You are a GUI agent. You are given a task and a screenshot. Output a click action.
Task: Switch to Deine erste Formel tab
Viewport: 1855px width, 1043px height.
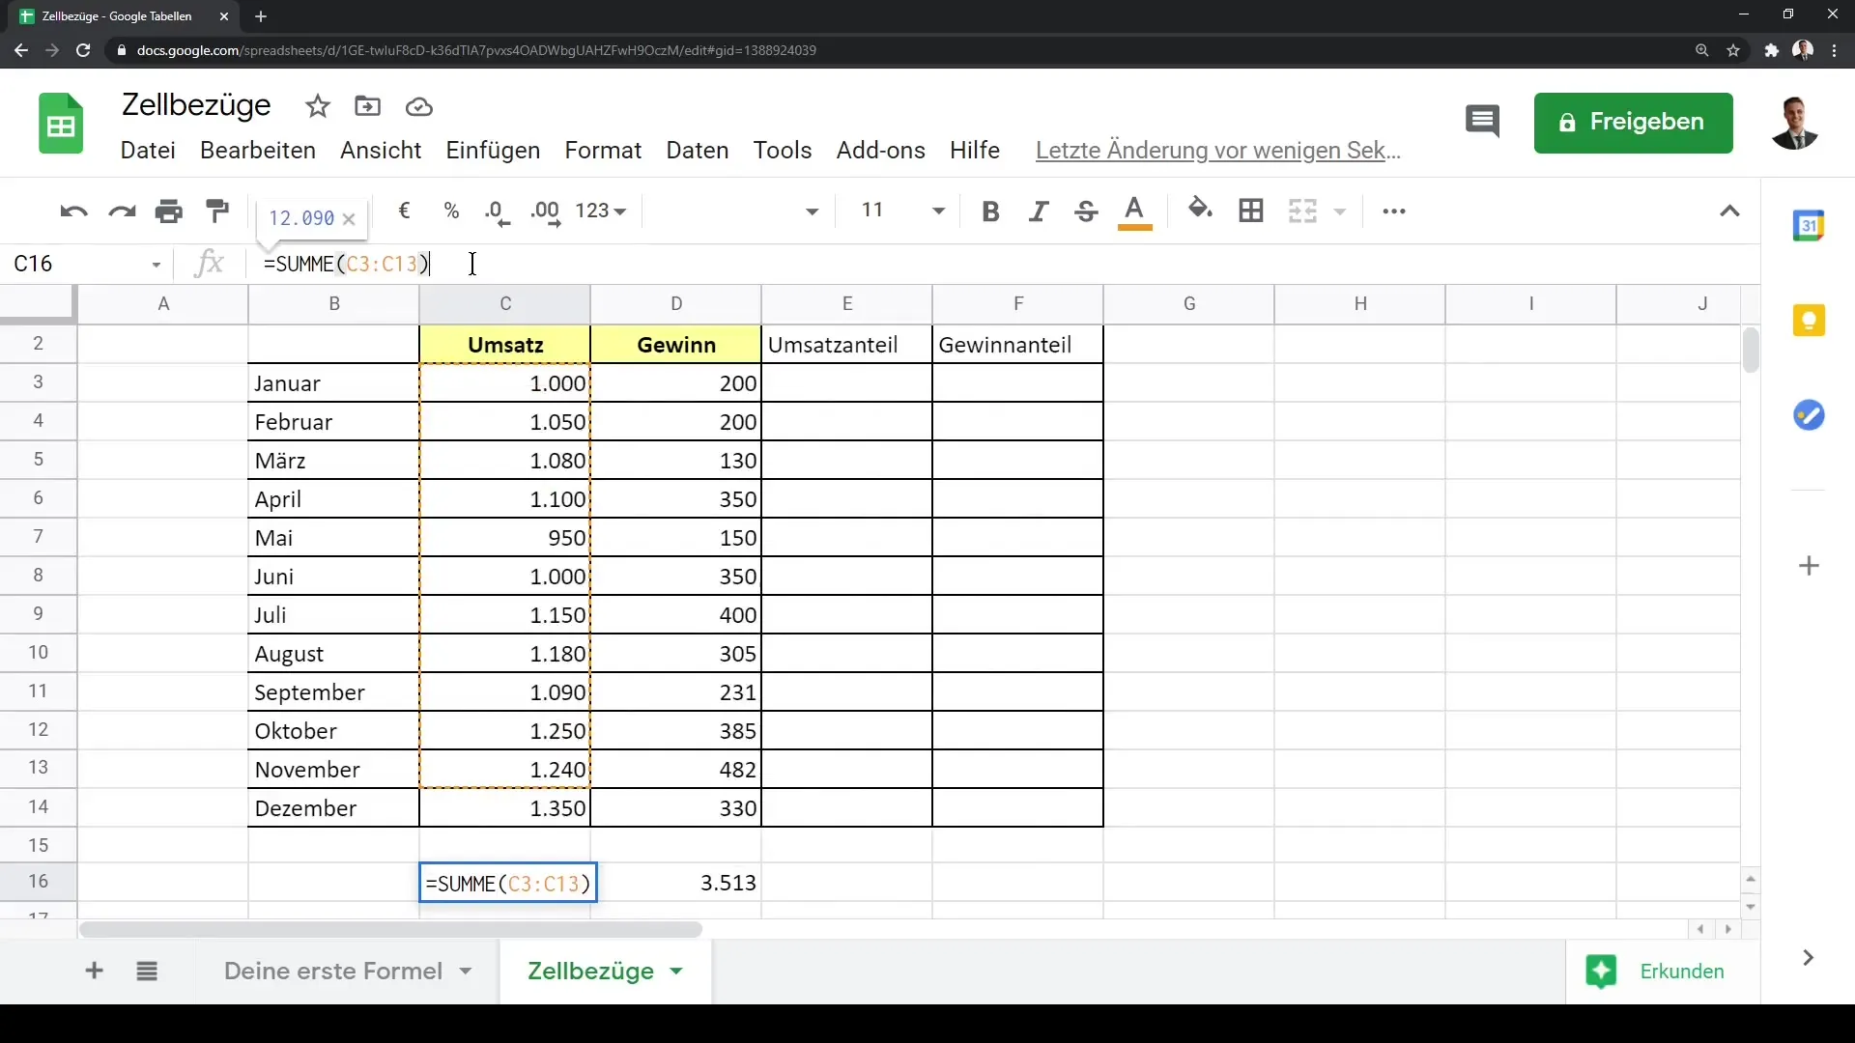(x=333, y=972)
